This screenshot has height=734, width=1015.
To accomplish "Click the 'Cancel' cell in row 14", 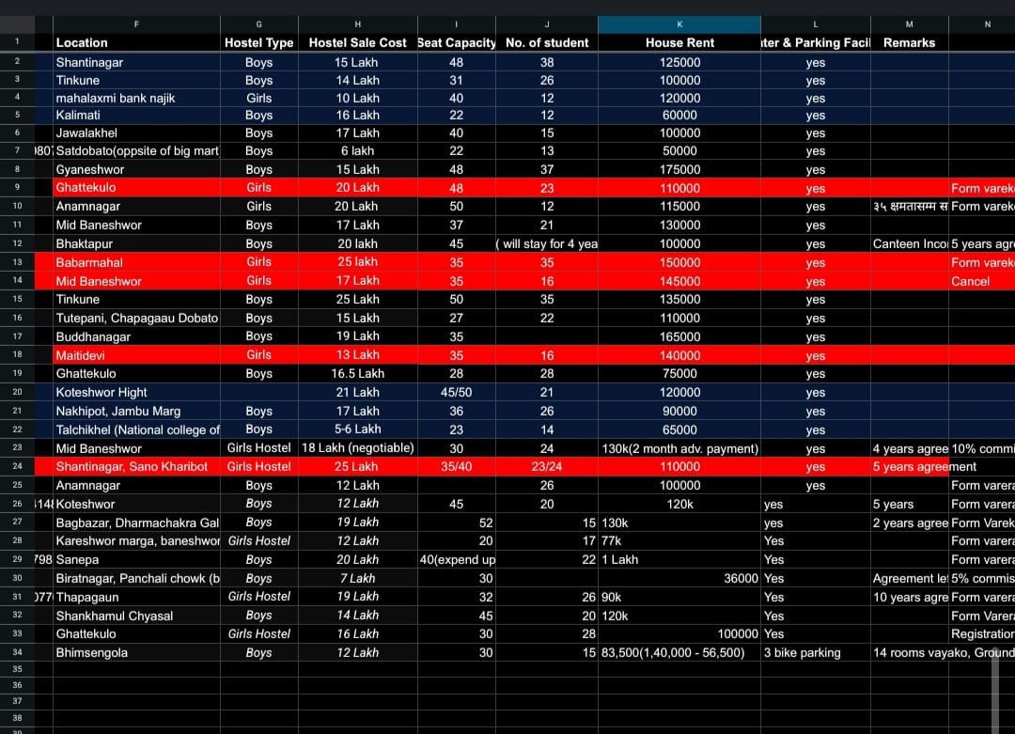I will 981,282.
